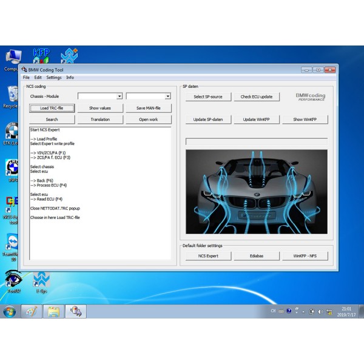Show hidden system tray icons
The width and height of the screenshot is (364, 364).
tap(303, 312)
